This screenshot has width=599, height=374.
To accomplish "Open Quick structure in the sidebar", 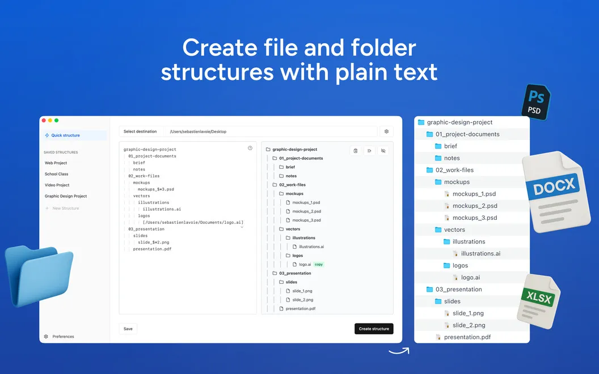I will [74, 135].
